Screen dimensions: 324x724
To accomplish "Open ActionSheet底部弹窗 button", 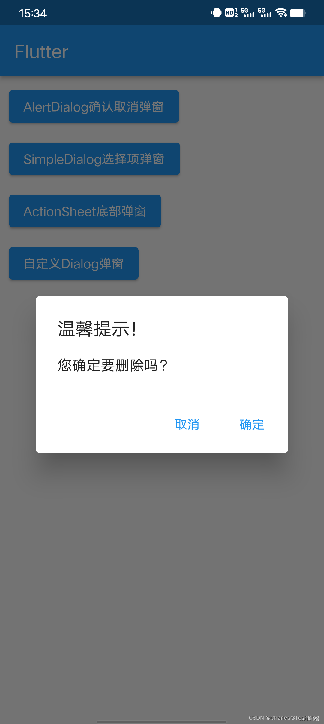I will point(85,211).
